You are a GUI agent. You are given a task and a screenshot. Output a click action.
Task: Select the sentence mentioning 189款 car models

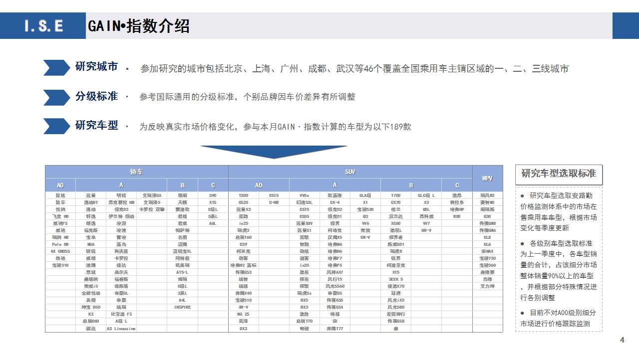point(275,127)
